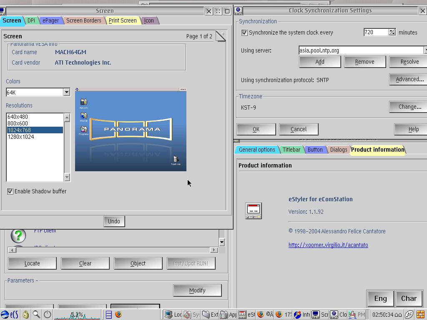The image size is (427, 320).
Task: Adjust the 720 minutes spinner arrows
Action: click(392, 32)
